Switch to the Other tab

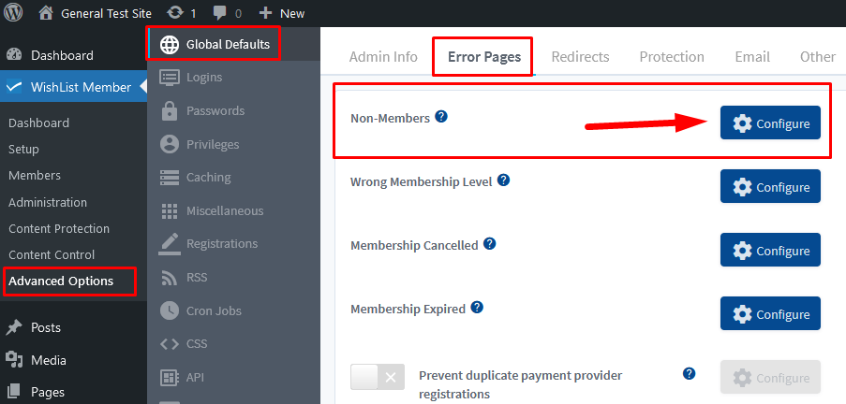tap(817, 56)
